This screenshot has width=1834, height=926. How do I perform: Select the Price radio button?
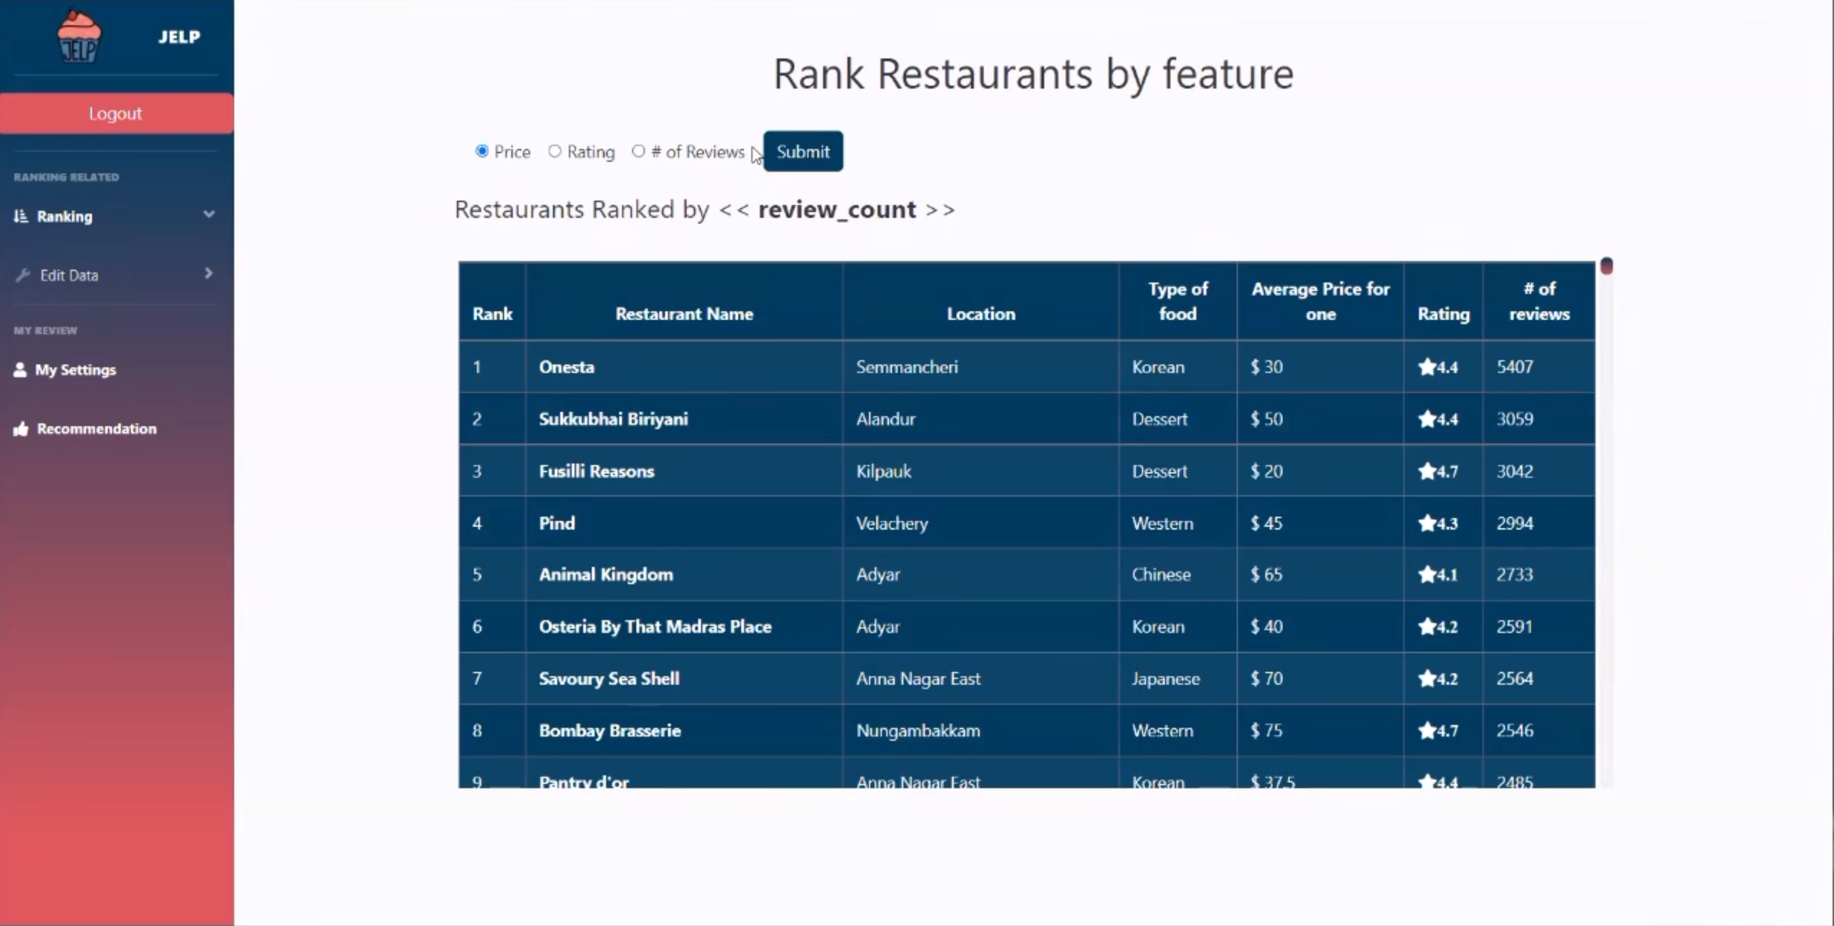pyautogui.click(x=482, y=151)
